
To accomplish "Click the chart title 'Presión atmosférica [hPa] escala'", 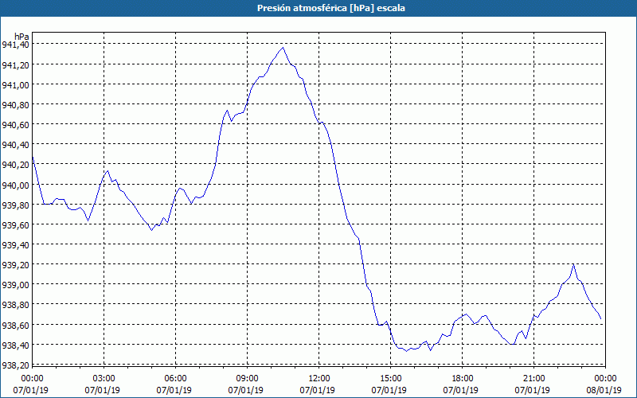I will click(330, 8).
